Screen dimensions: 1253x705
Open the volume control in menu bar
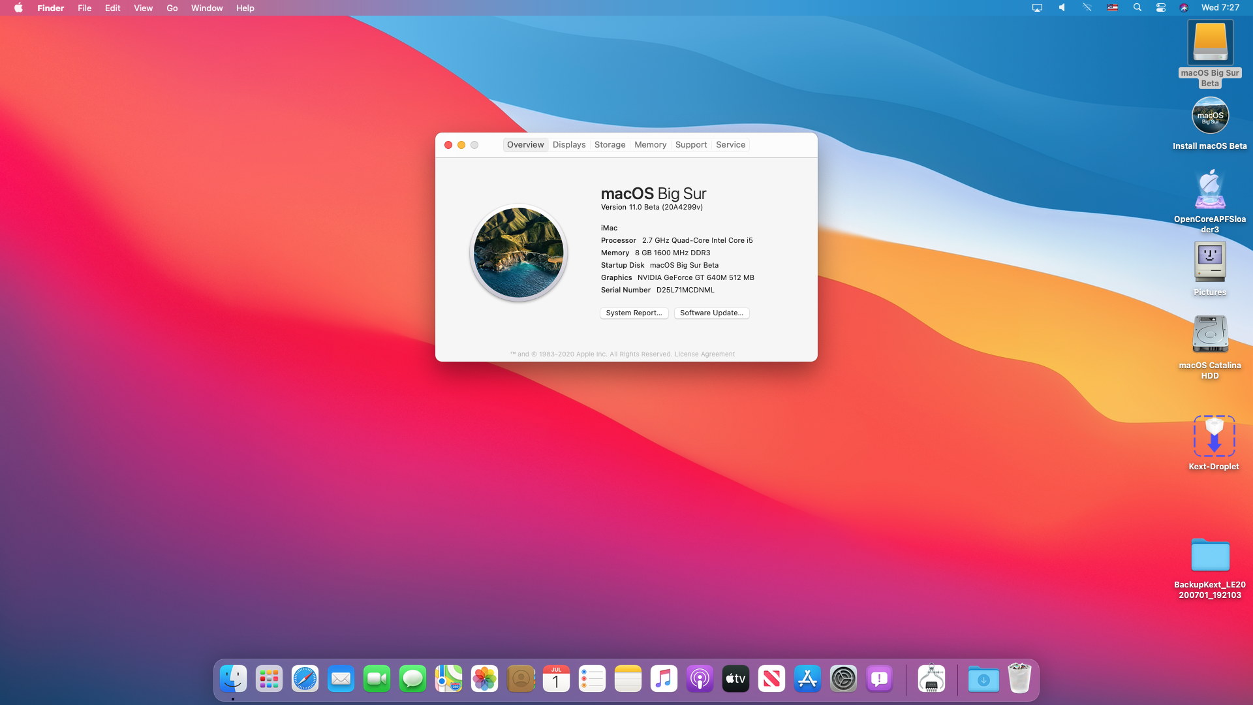[1062, 8]
